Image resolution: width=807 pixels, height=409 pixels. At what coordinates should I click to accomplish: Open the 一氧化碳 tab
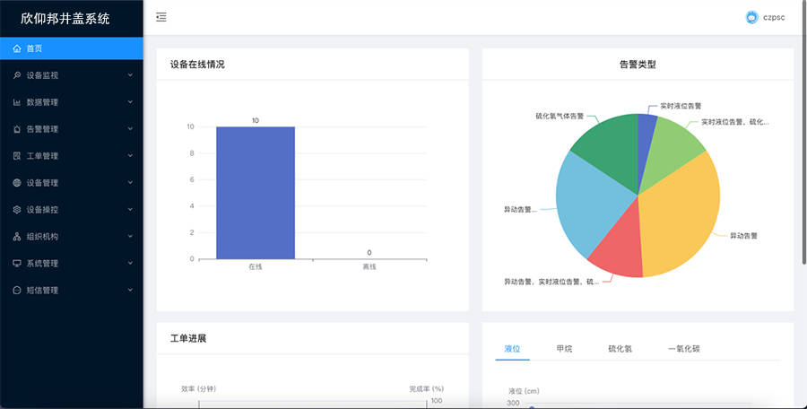(683, 348)
